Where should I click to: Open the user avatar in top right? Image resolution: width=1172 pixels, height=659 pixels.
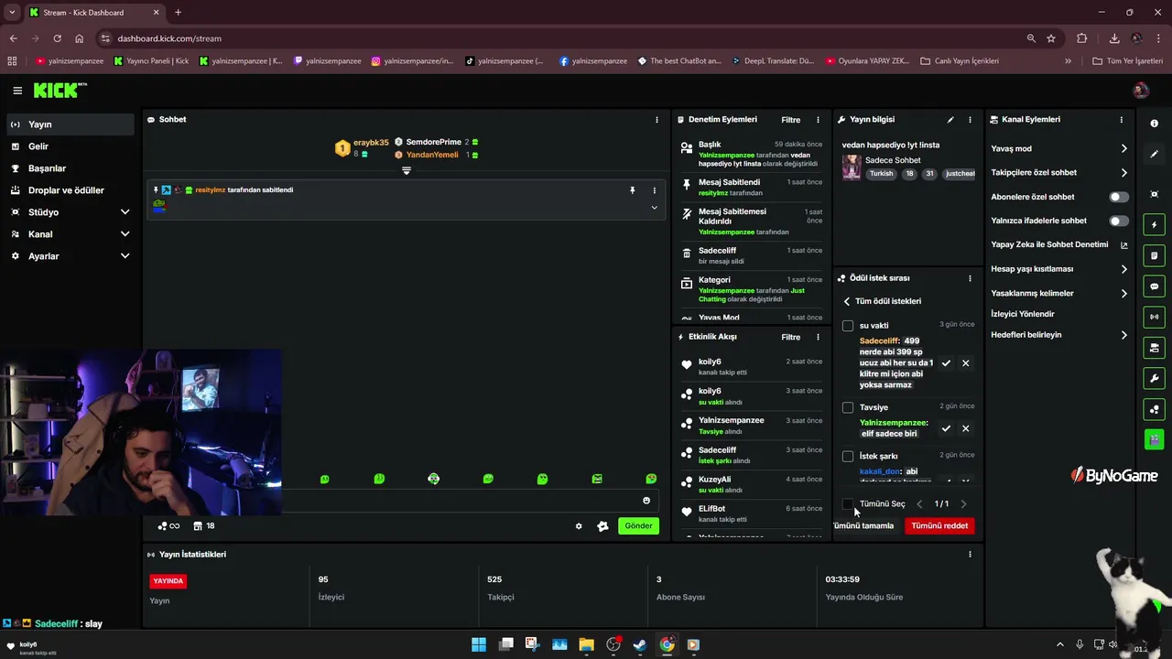pyautogui.click(x=1141, y=90)
